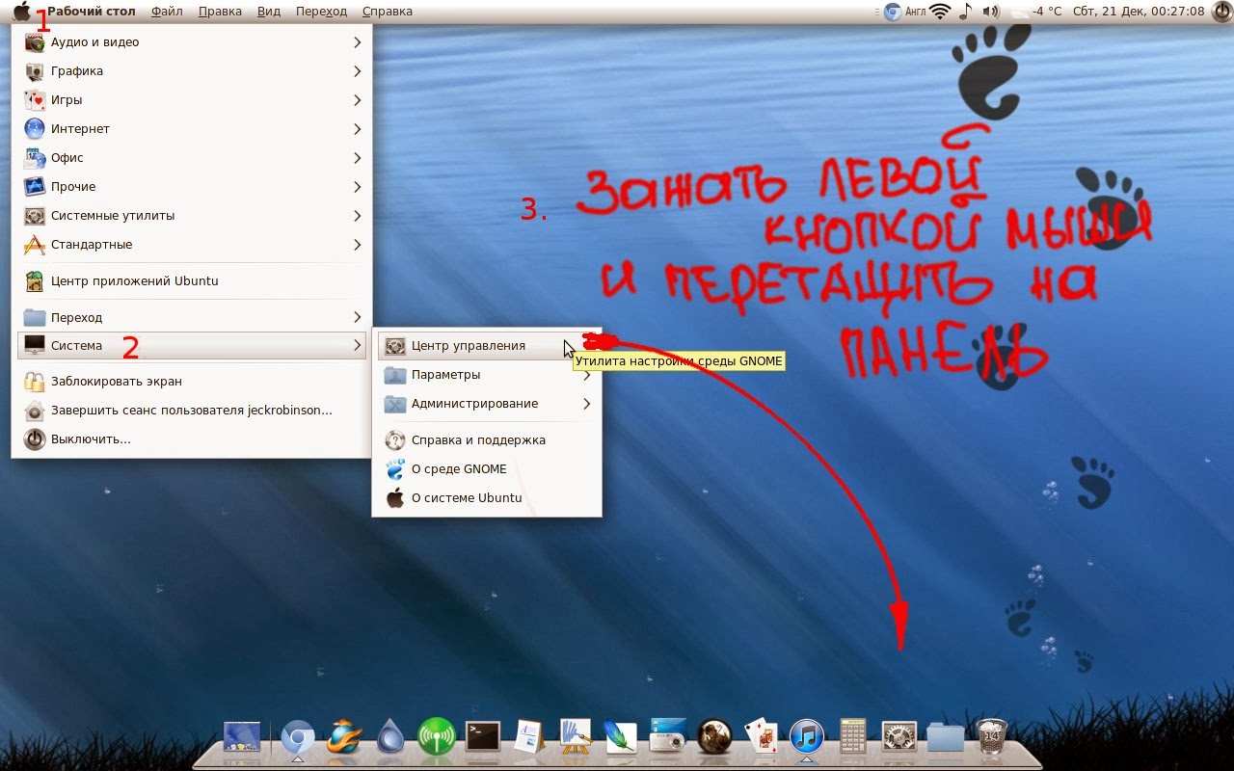This screenshot has height=771, width=1234.
Task: Open О системе Ubuntu
Action: [487, 498]
